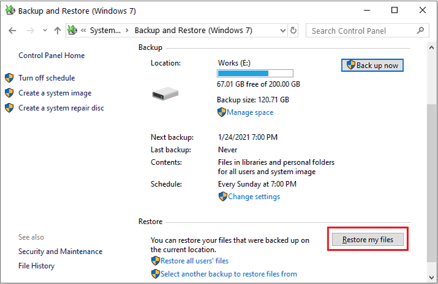Click Restore my files button
This screenshot has width=438, height=284.
[368, 240]
